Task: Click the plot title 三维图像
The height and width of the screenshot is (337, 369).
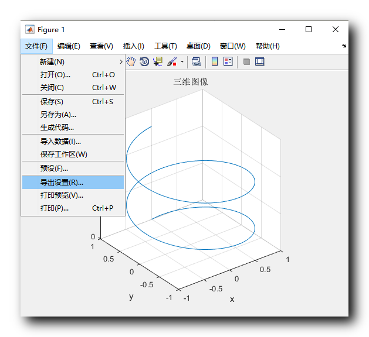Action: (191, 82)
